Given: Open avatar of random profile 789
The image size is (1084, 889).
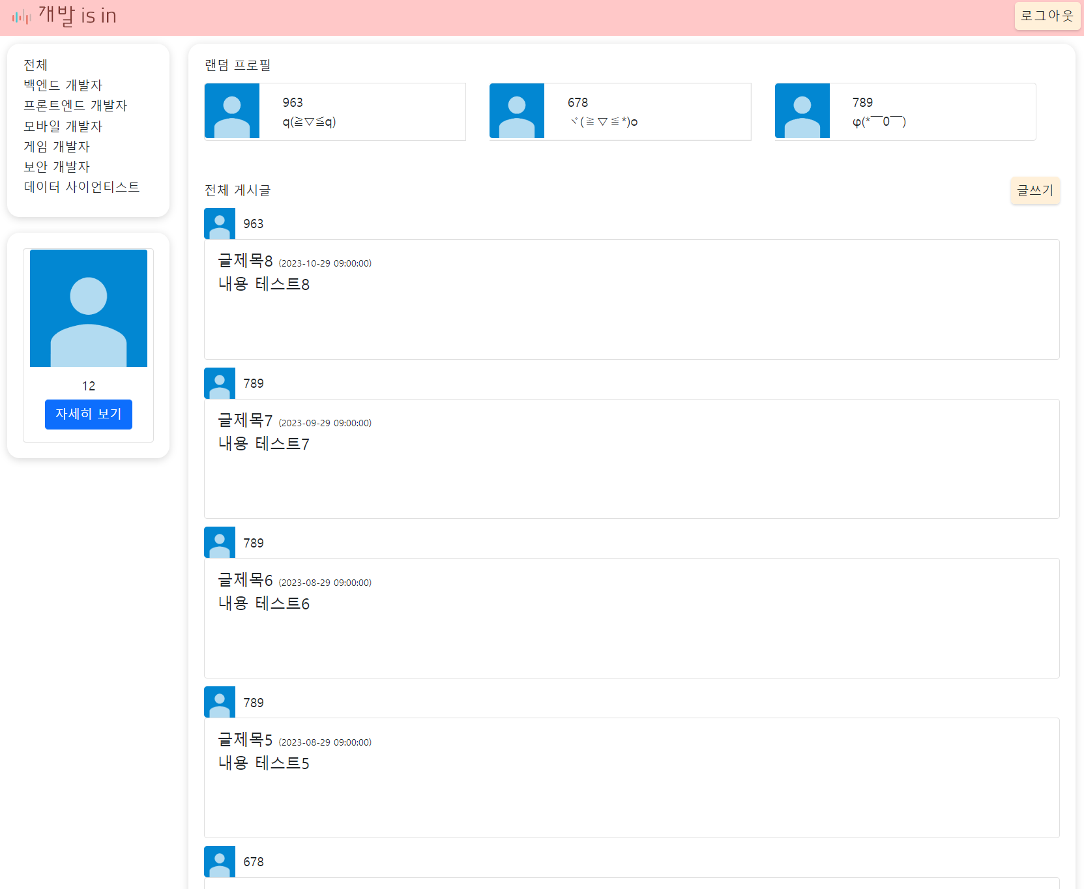Looking at the screenshot, I should (x=802, y=111).
